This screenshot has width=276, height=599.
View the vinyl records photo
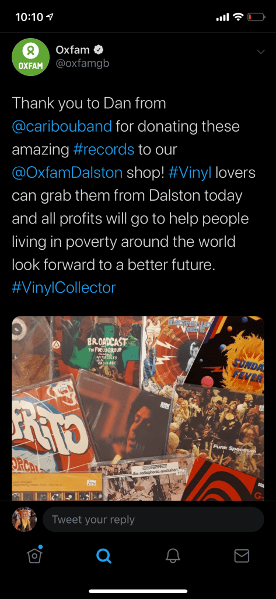(138, 408)
